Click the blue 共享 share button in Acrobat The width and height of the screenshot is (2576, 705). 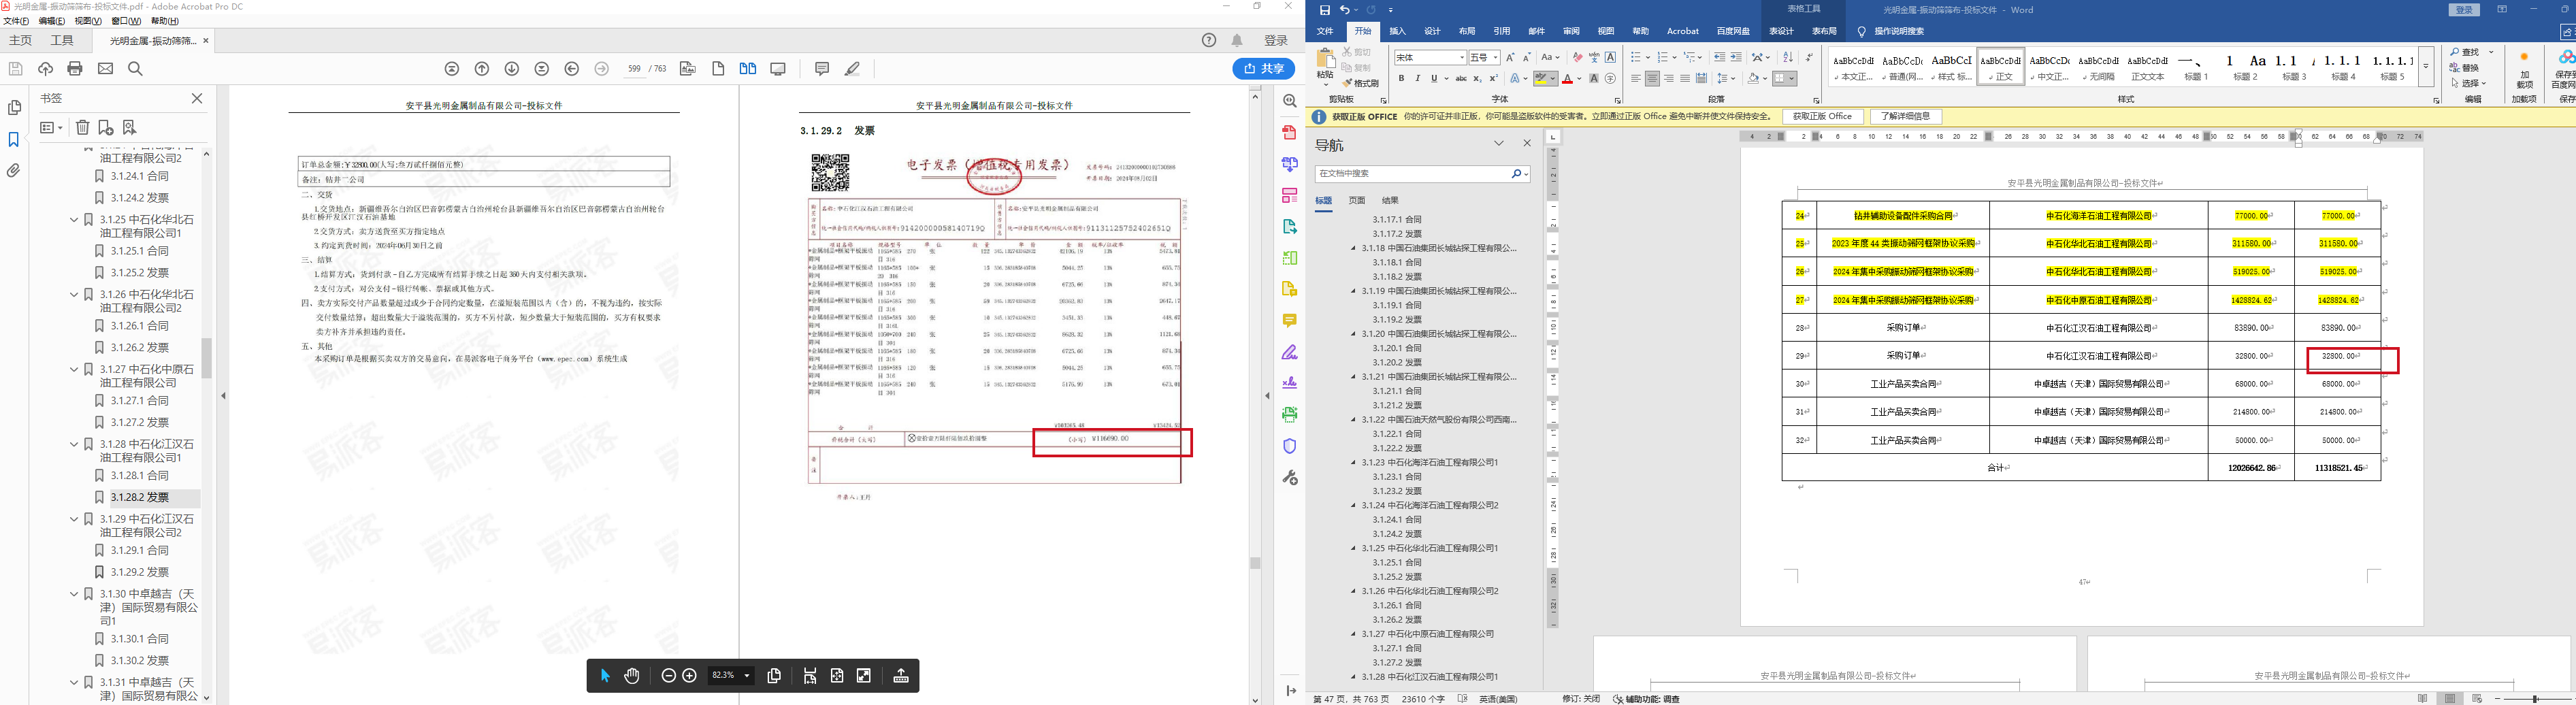tap(1264, 68)
